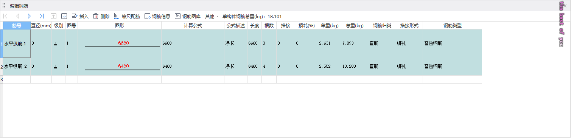This screenshot has width=571, height=138.
Task: Click the 计算公式 column header
Action: pyautogui.click(x=193, y=25)
